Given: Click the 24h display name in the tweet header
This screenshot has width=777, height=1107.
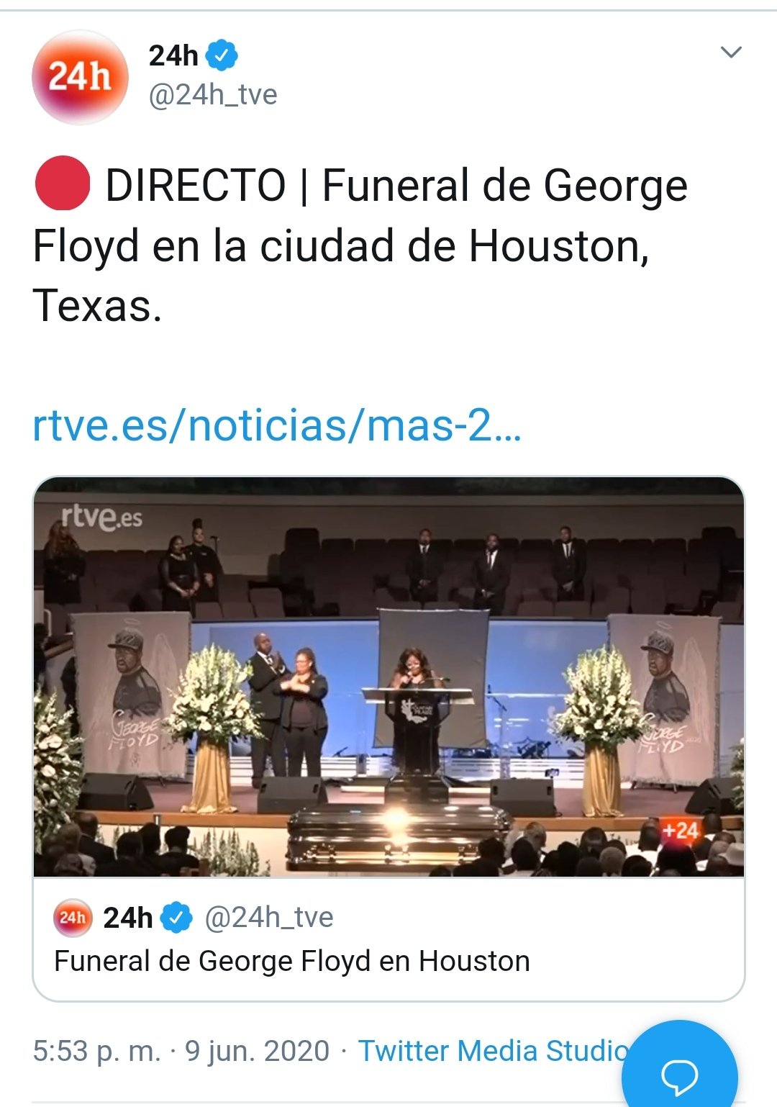Looking at the screenshot, I should [173, 55].
